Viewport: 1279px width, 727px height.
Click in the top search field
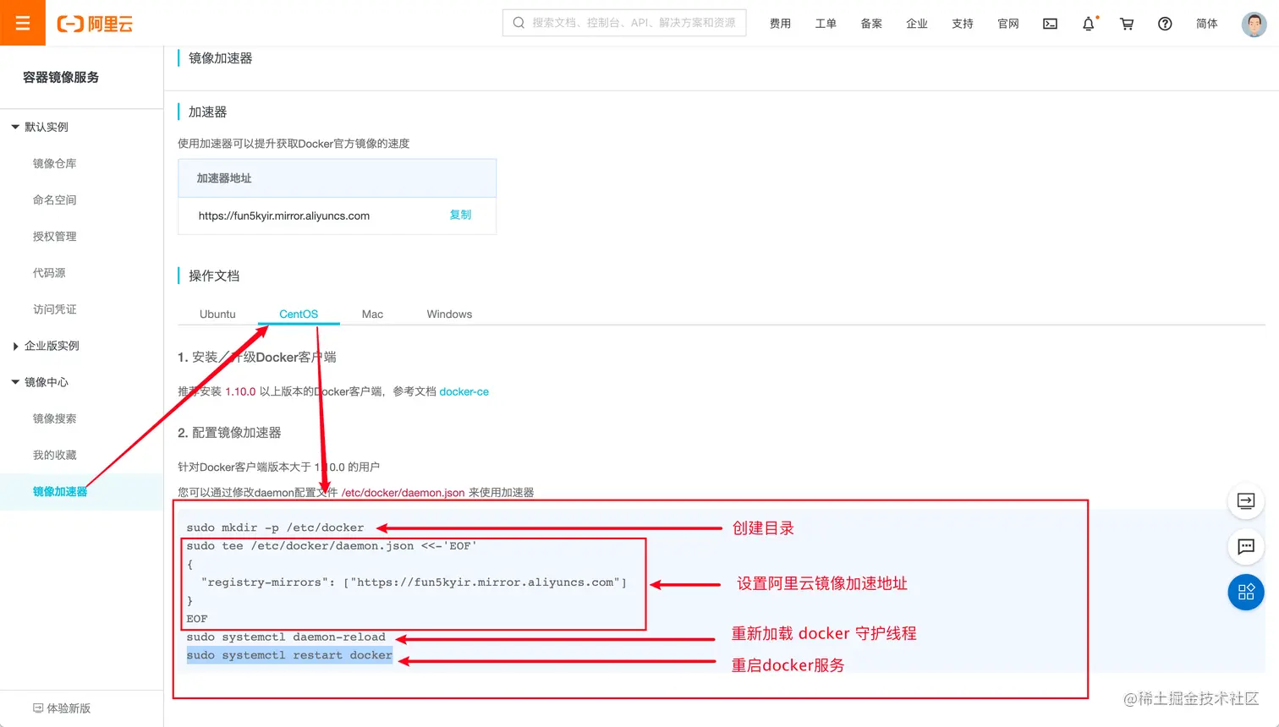pos(624,23)
